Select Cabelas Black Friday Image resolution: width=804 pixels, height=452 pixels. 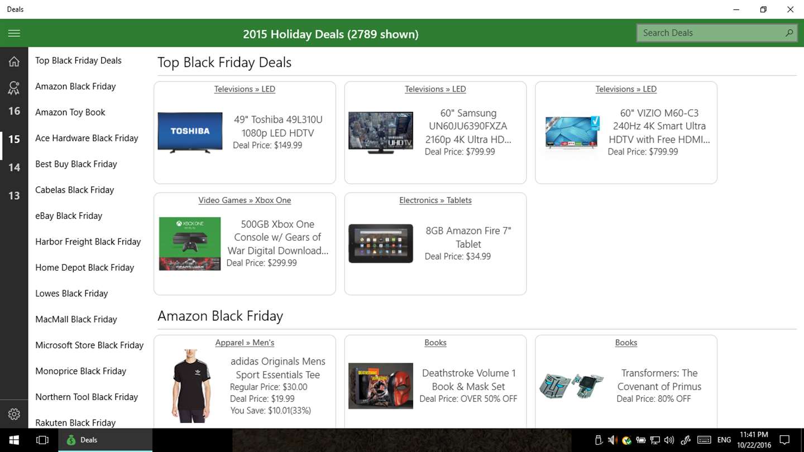point(74,190)
